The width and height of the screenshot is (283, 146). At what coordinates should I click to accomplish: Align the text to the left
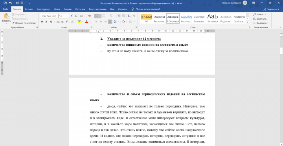click(x=96, y=22)
